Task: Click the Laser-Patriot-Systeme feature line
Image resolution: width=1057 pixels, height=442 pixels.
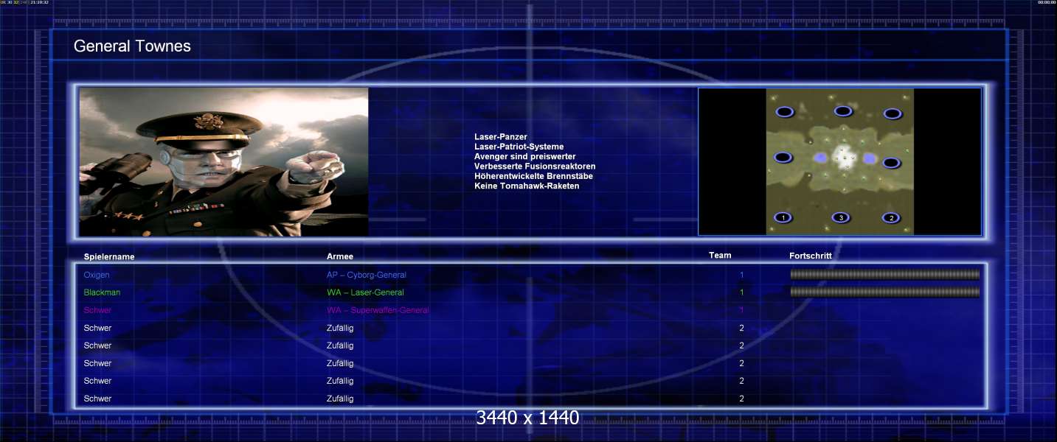Action: [x=519, y=147]
